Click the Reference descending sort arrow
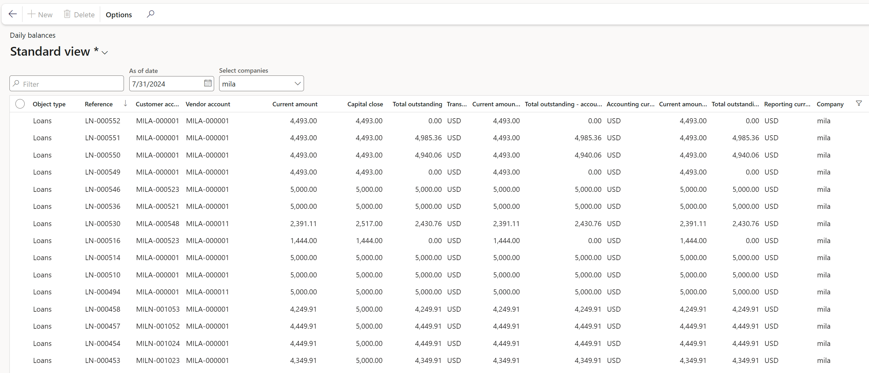 pos(125,103)
